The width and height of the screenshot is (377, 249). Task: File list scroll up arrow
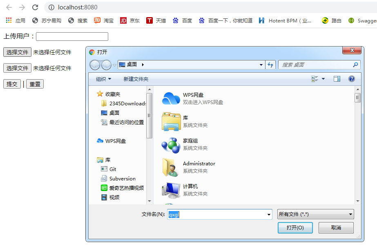pyautogui.click(x=358, y=89)
